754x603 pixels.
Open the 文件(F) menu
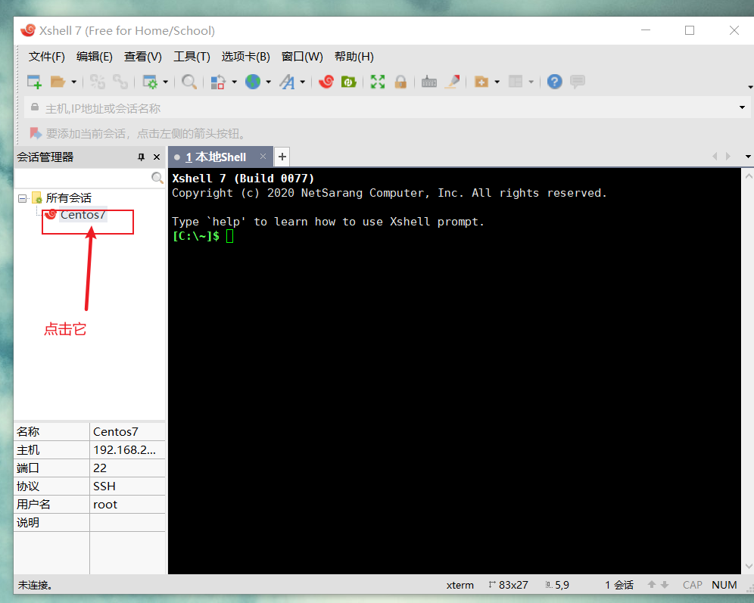pyautogui.click(x=47, y=57)
